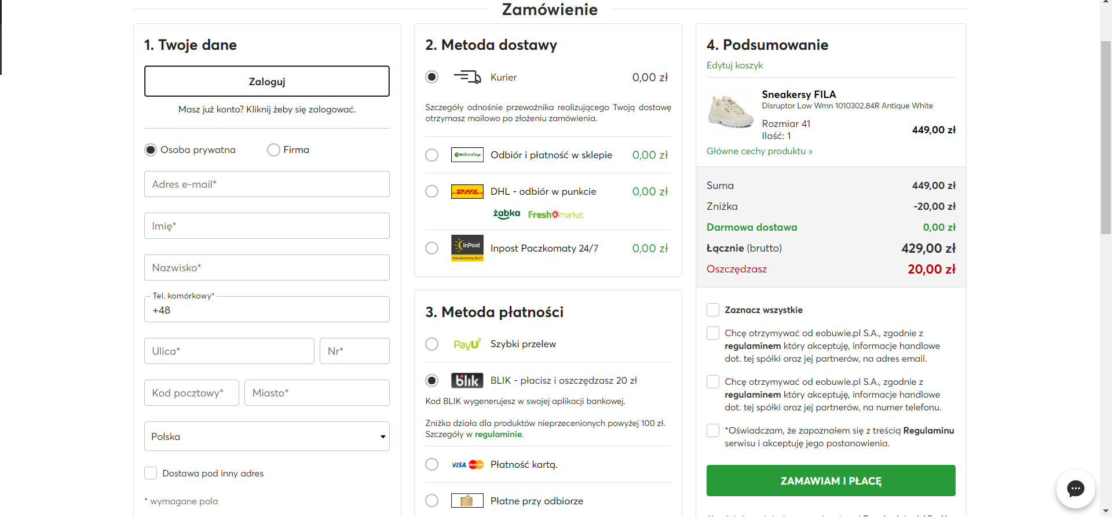Click the ZAMAWIAM I PŁACĘ button

click(x=831, y=481)
